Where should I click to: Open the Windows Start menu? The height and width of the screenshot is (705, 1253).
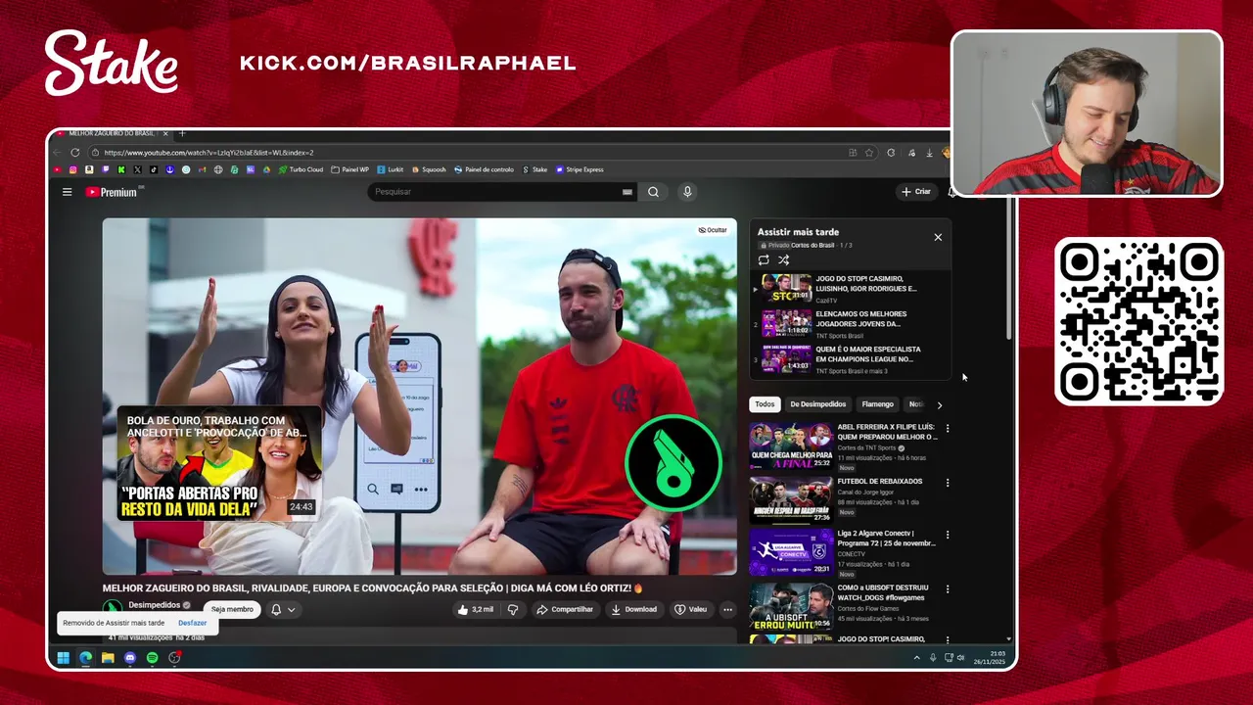point(64,658)
